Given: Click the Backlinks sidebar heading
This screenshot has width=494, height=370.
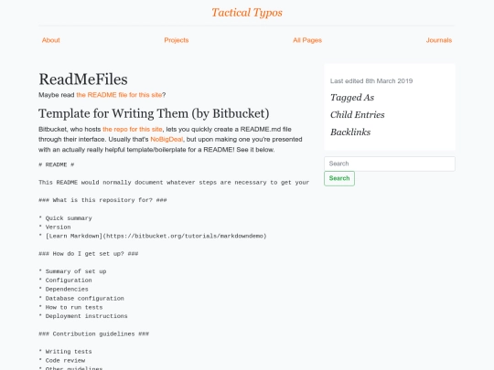Looking at the screenshot, I should pyautogui.click(x=350, y=132).
